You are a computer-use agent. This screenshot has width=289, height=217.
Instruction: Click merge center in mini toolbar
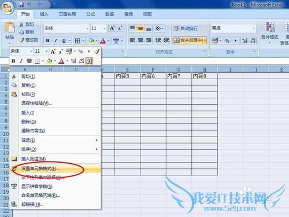click(x=89, y=61)
